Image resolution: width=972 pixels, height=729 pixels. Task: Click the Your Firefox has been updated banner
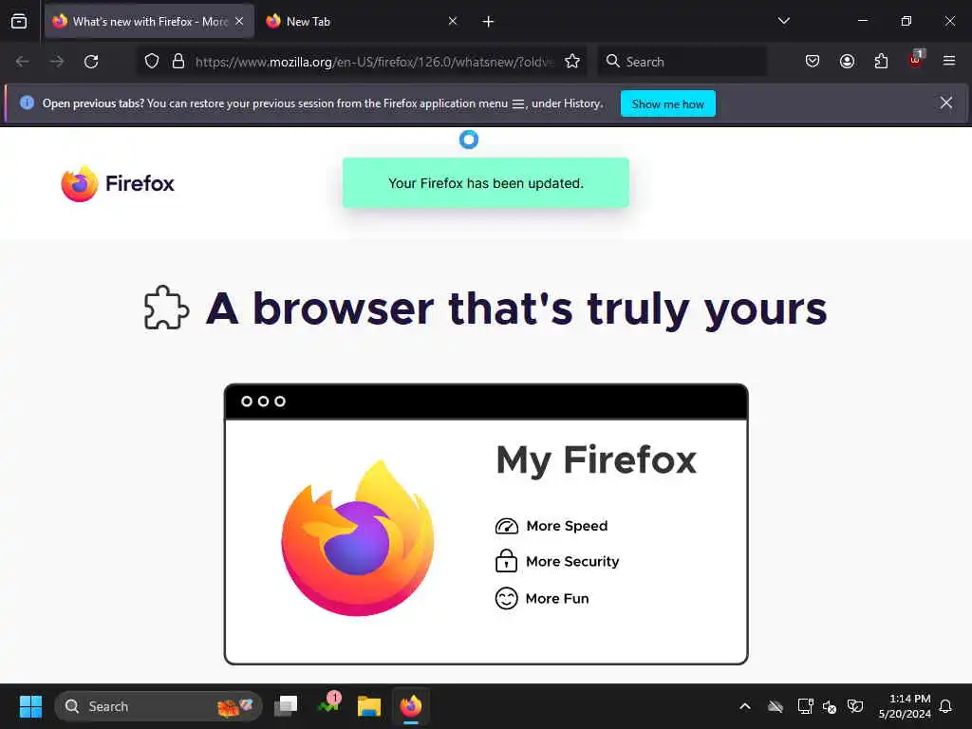(486, 183)
